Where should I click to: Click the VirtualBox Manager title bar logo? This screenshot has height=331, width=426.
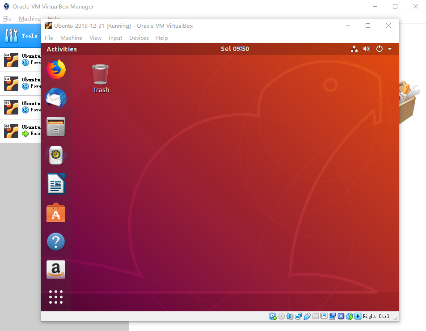pos(6,6)
